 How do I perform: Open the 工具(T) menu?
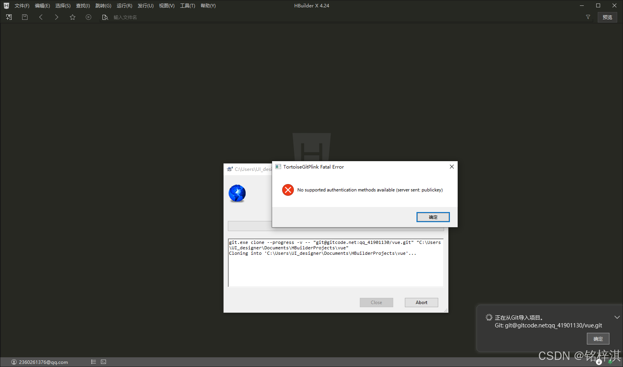tap(187, 6)
